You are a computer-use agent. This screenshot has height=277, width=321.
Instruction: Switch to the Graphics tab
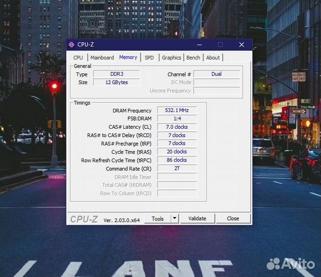pyautogui.click(x=171, y=58)
